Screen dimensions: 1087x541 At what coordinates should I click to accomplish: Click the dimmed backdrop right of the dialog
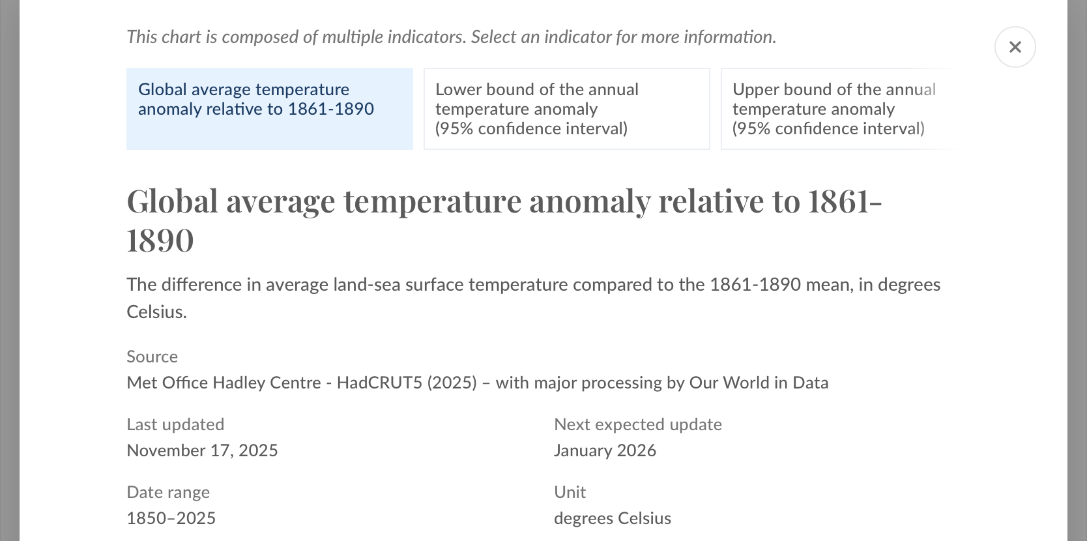coord(1077,270)
